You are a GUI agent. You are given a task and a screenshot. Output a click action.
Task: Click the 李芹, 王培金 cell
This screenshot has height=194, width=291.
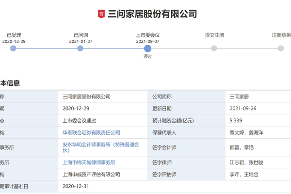tap(258, 174)
